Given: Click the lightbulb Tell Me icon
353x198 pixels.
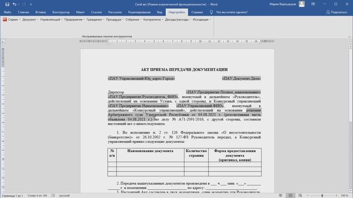Looking at the screenshot, I should (x=211, y=12).
